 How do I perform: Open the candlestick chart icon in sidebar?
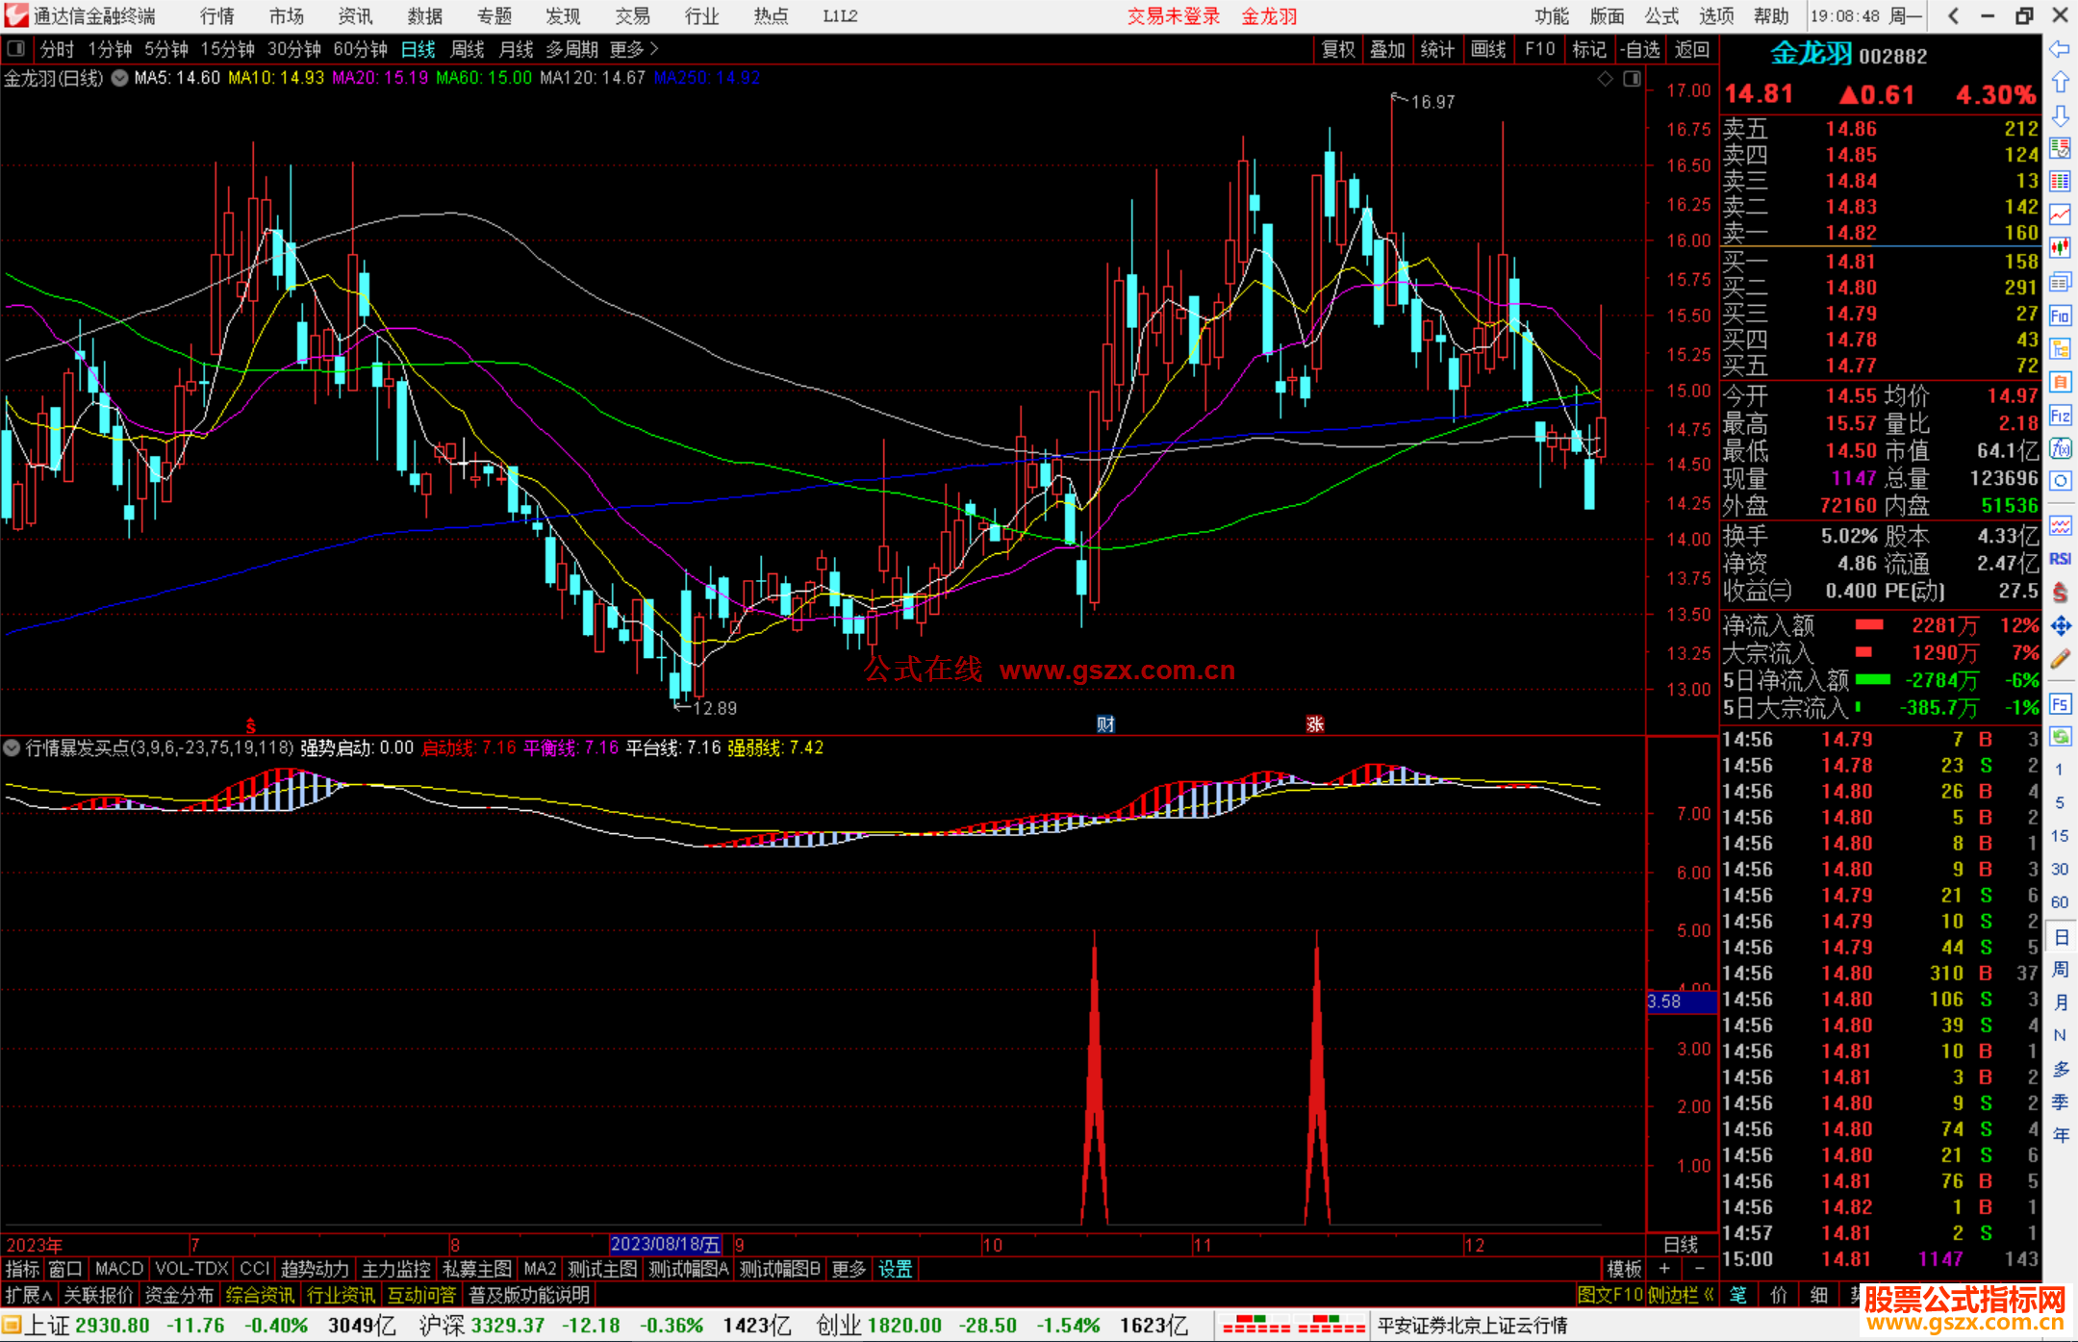pos(2060,248)
